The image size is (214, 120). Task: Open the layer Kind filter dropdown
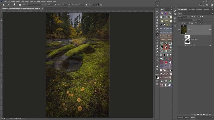click(x=183, y=17)
